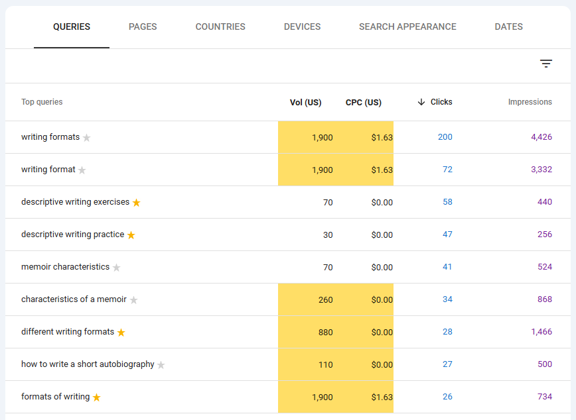Star the 'writing format' query
The image size is (576, 420).
coord(82,170)
